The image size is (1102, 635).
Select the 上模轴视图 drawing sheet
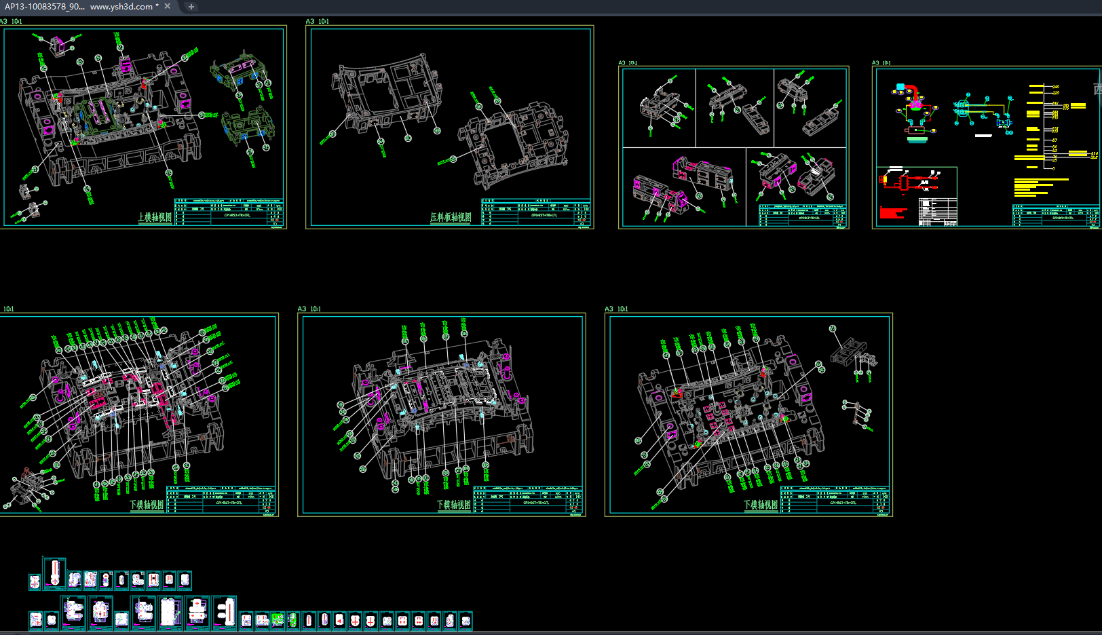(143, 127)
